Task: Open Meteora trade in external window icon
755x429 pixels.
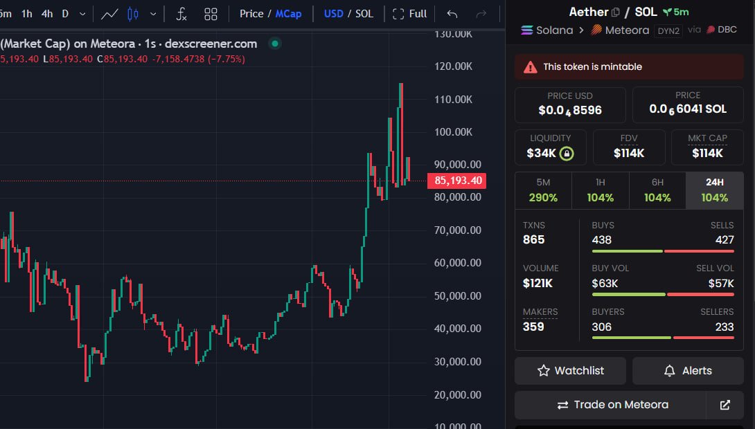Action: 725,405
